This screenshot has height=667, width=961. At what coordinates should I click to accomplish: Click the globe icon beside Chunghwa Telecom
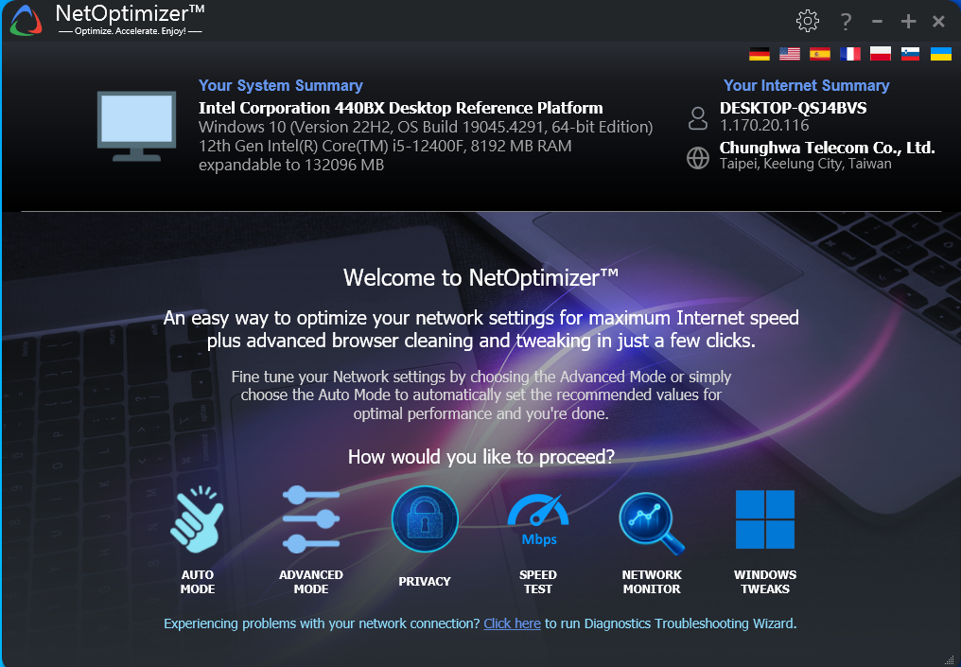[x=698, y=158]
